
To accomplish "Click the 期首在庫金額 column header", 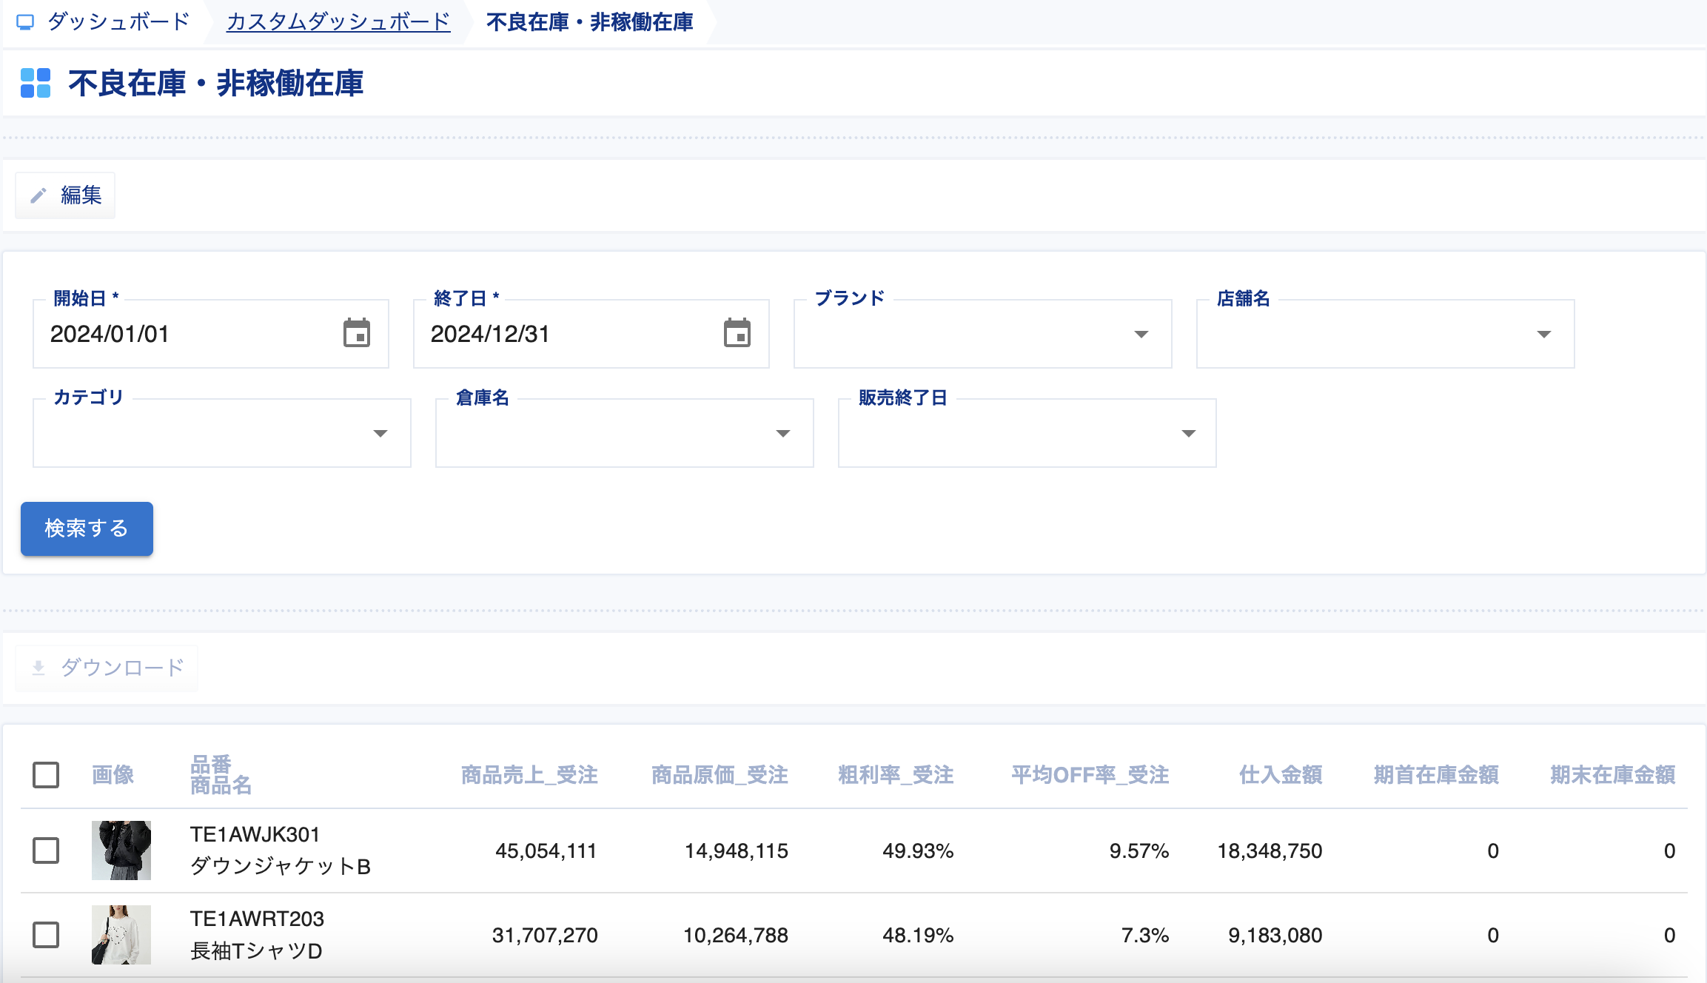I will click(x=1436, y=775).
